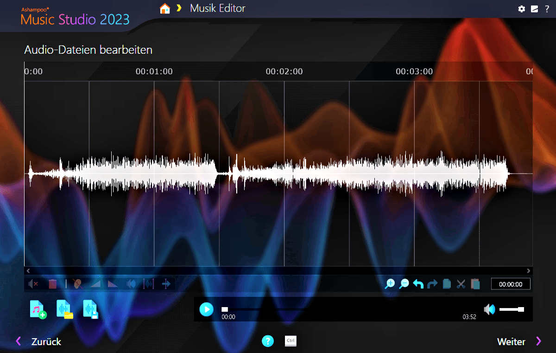This screenshot has width=556, height=353.
Task: Click the scissors cut icon
Action: point(461,284)
